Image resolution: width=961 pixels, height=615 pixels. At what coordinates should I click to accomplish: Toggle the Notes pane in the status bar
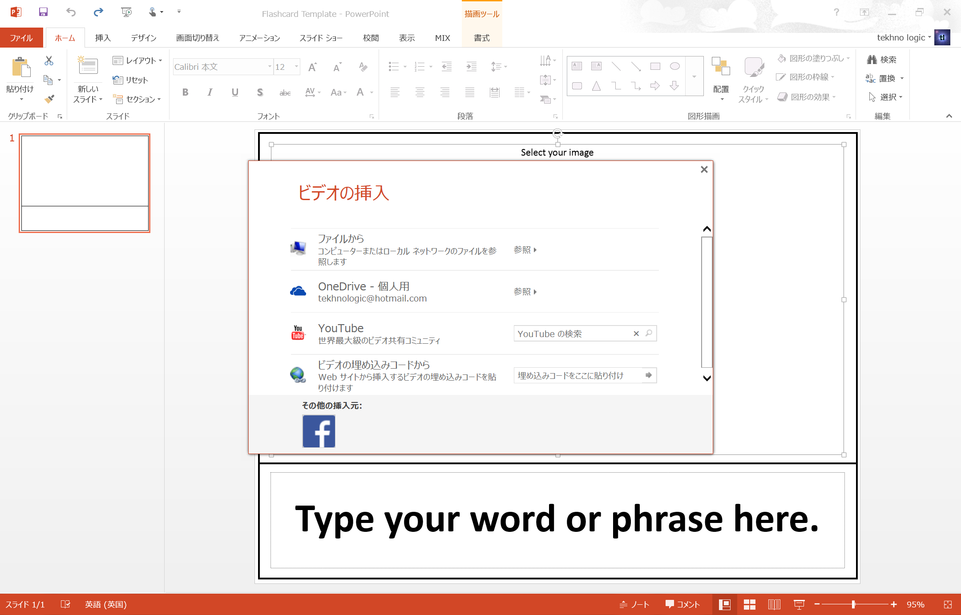click(634, 604)
